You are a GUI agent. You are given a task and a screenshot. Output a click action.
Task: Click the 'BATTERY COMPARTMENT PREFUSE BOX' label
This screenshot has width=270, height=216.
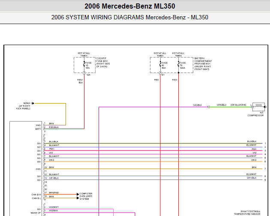(x=203, y=64)
